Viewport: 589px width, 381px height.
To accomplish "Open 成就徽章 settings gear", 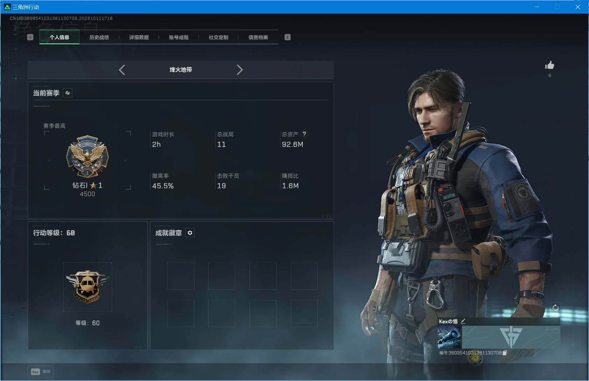I will (190, 233).
